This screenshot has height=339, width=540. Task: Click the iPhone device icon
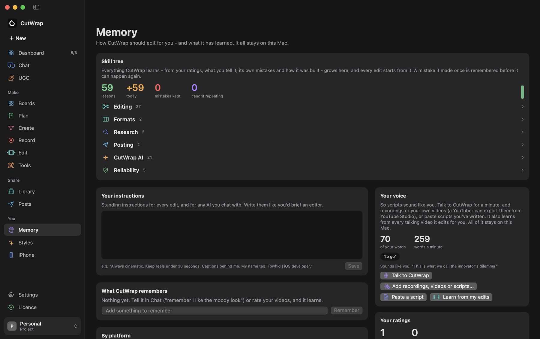[11, 255]
